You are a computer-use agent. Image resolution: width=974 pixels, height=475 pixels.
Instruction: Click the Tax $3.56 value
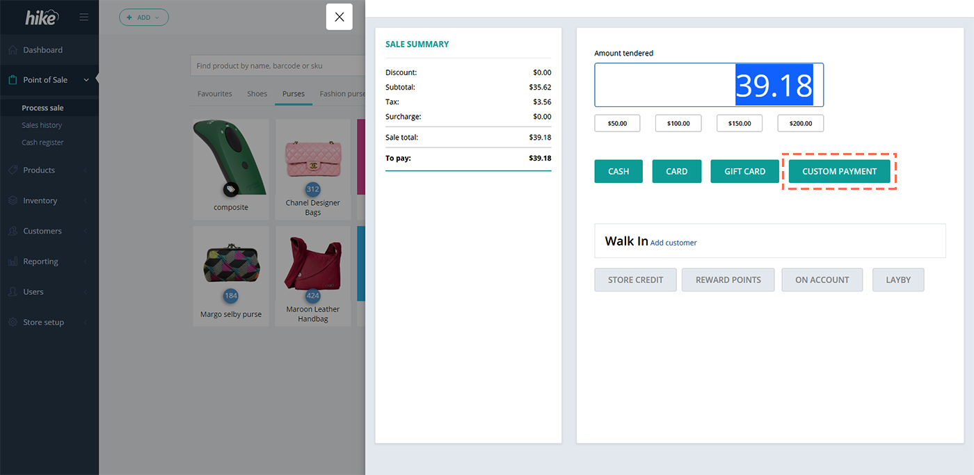click(x=542, y=102)
